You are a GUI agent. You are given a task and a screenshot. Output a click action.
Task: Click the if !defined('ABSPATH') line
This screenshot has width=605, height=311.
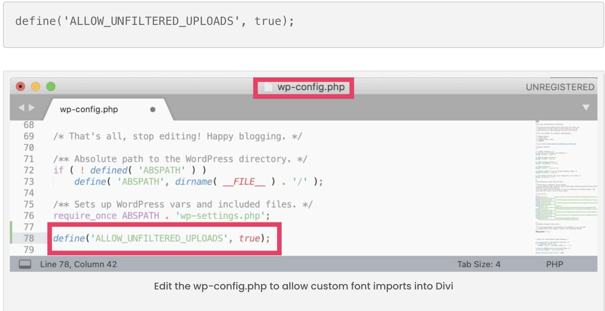point(130,170)
